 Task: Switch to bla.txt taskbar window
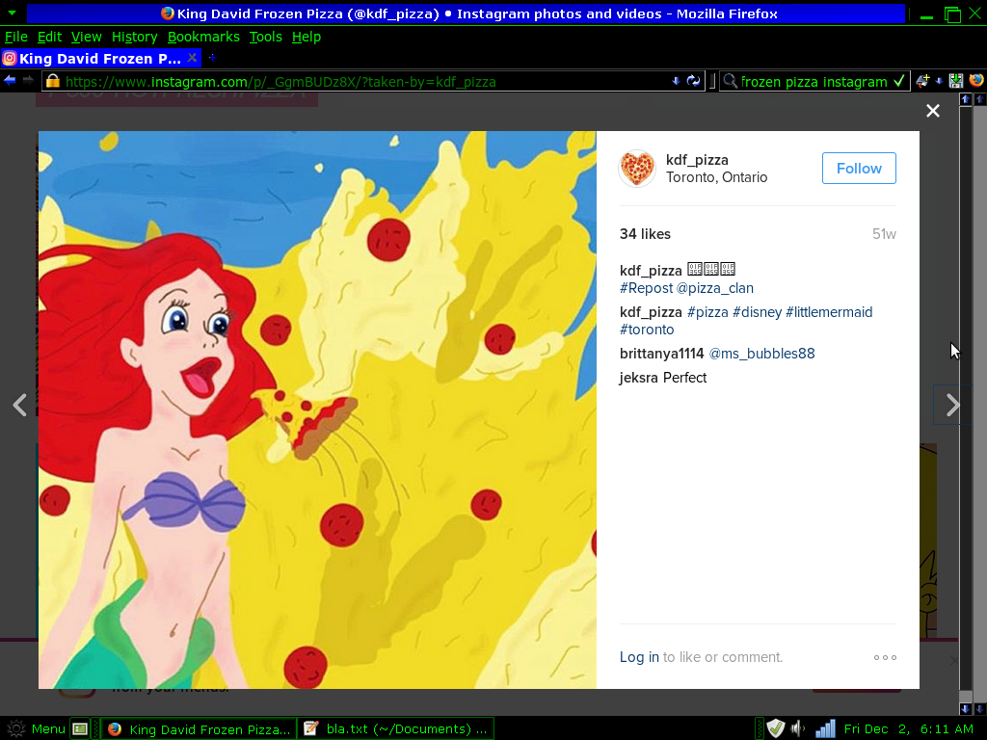tap(396, 728)
